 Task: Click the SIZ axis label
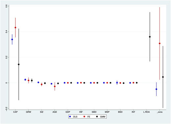coord(41,112)
